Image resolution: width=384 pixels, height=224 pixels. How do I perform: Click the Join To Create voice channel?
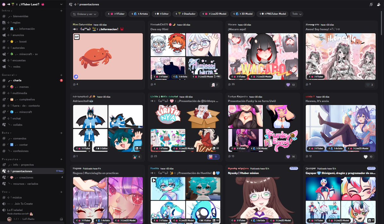[24, 203]
